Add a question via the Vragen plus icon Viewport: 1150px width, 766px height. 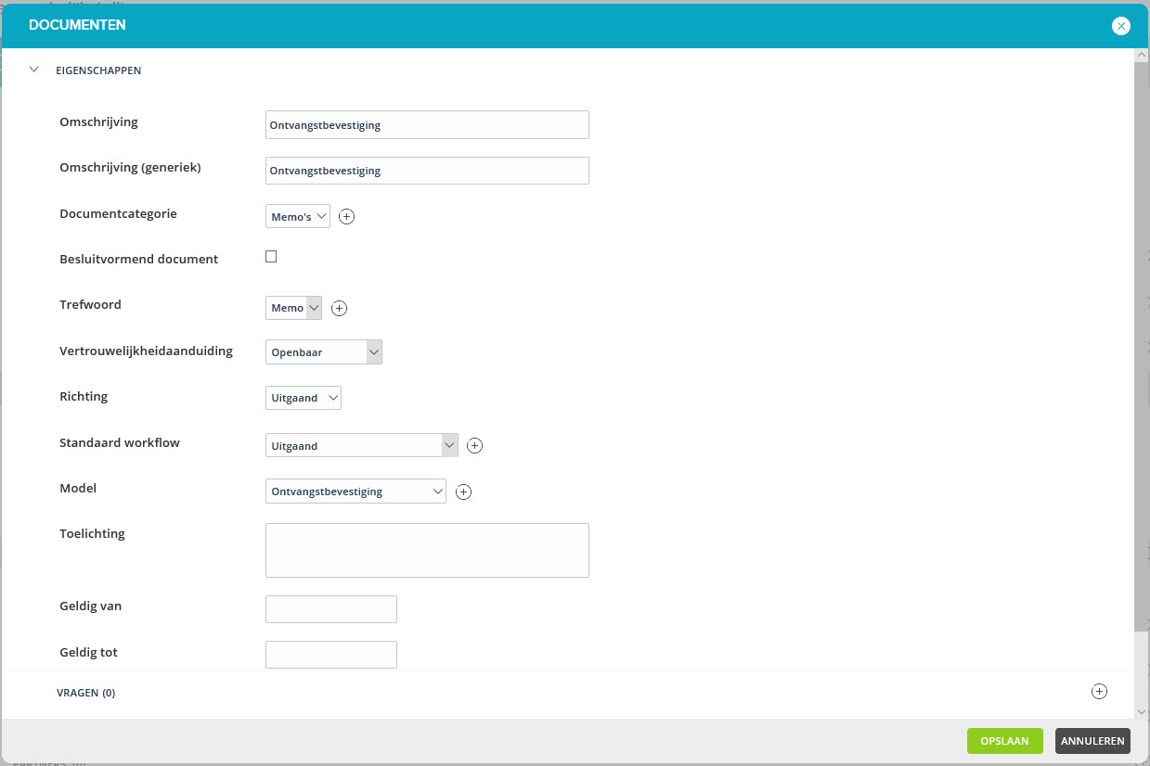[1099, 691]
